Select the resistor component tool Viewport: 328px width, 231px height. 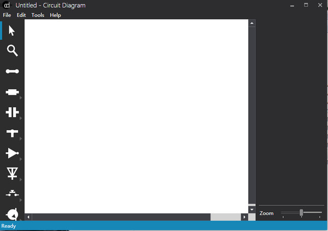(x=12, y=92)
